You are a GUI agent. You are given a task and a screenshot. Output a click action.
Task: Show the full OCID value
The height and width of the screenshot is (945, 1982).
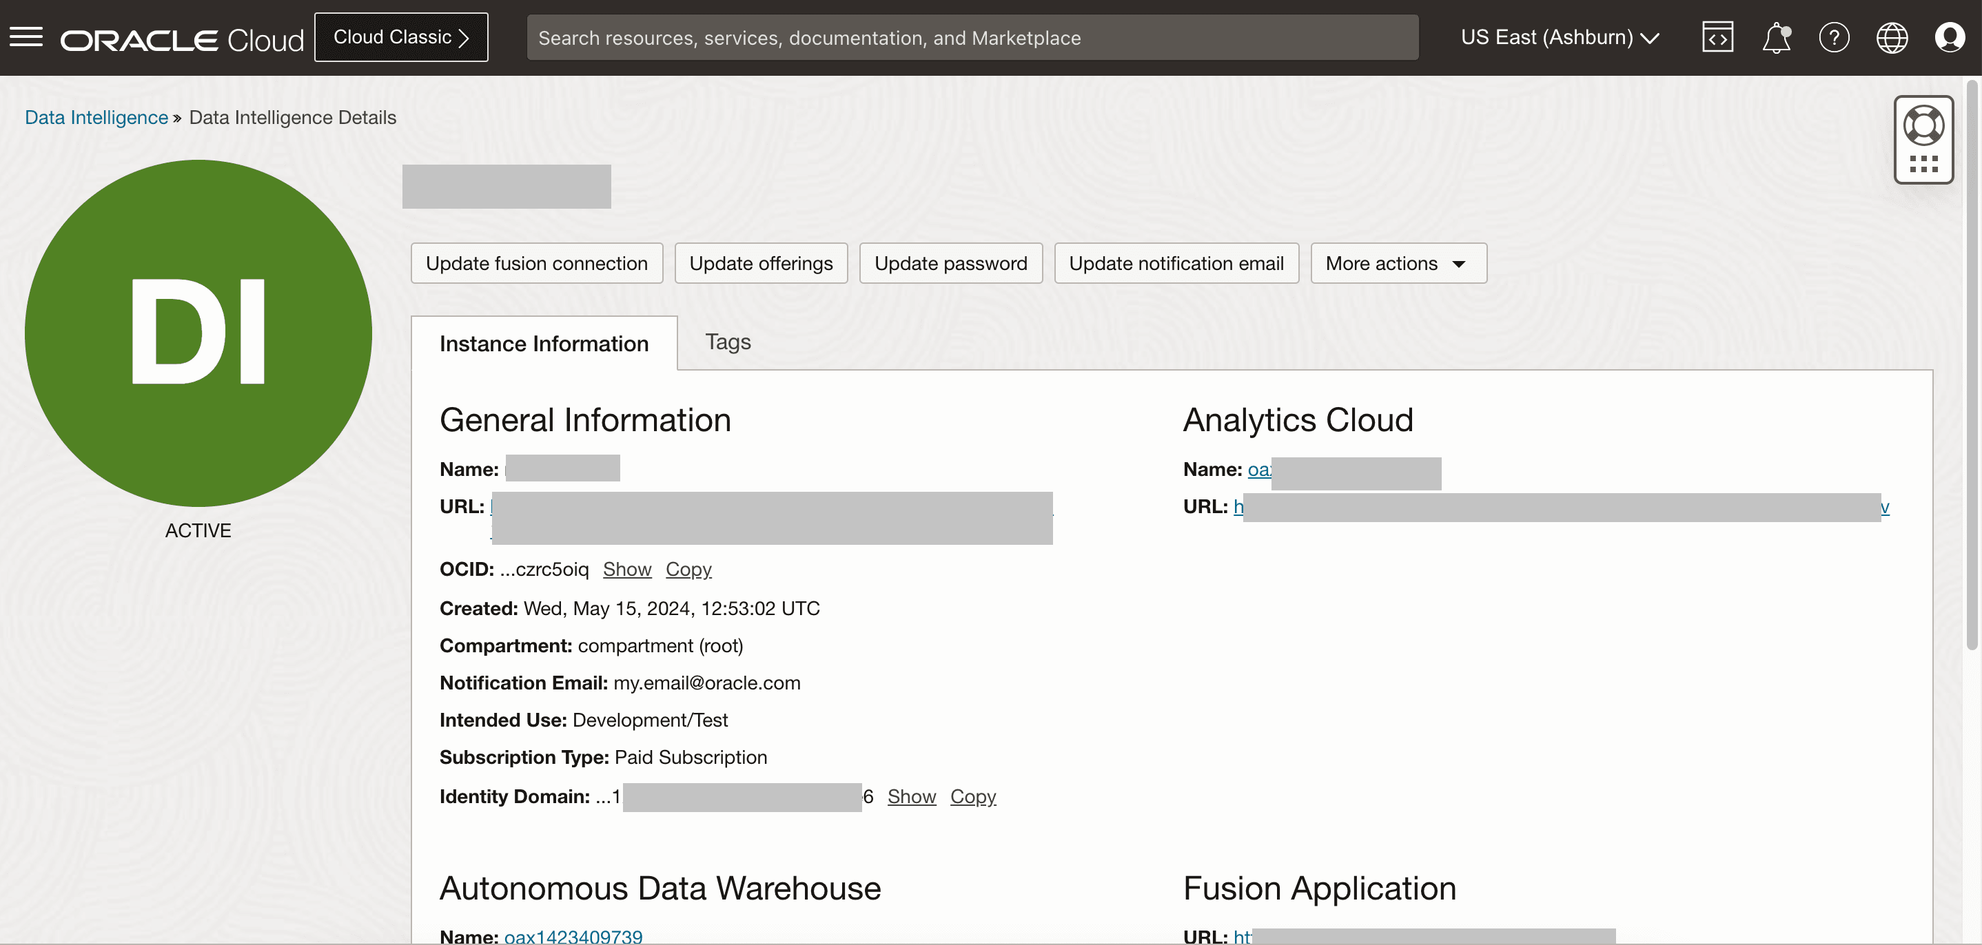point(627,569)
